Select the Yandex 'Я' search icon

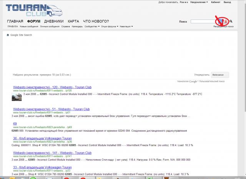coord(226,21)
